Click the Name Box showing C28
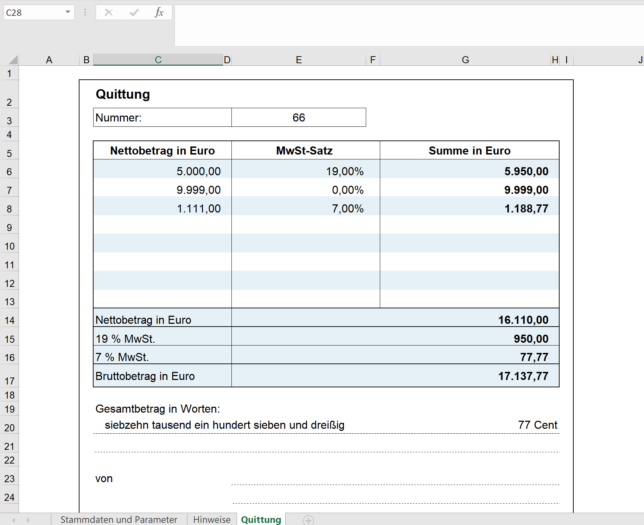The height and width of the screenshot is (525, 644). tap(33, 12)
